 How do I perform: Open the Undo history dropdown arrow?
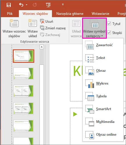click(27, 5)
